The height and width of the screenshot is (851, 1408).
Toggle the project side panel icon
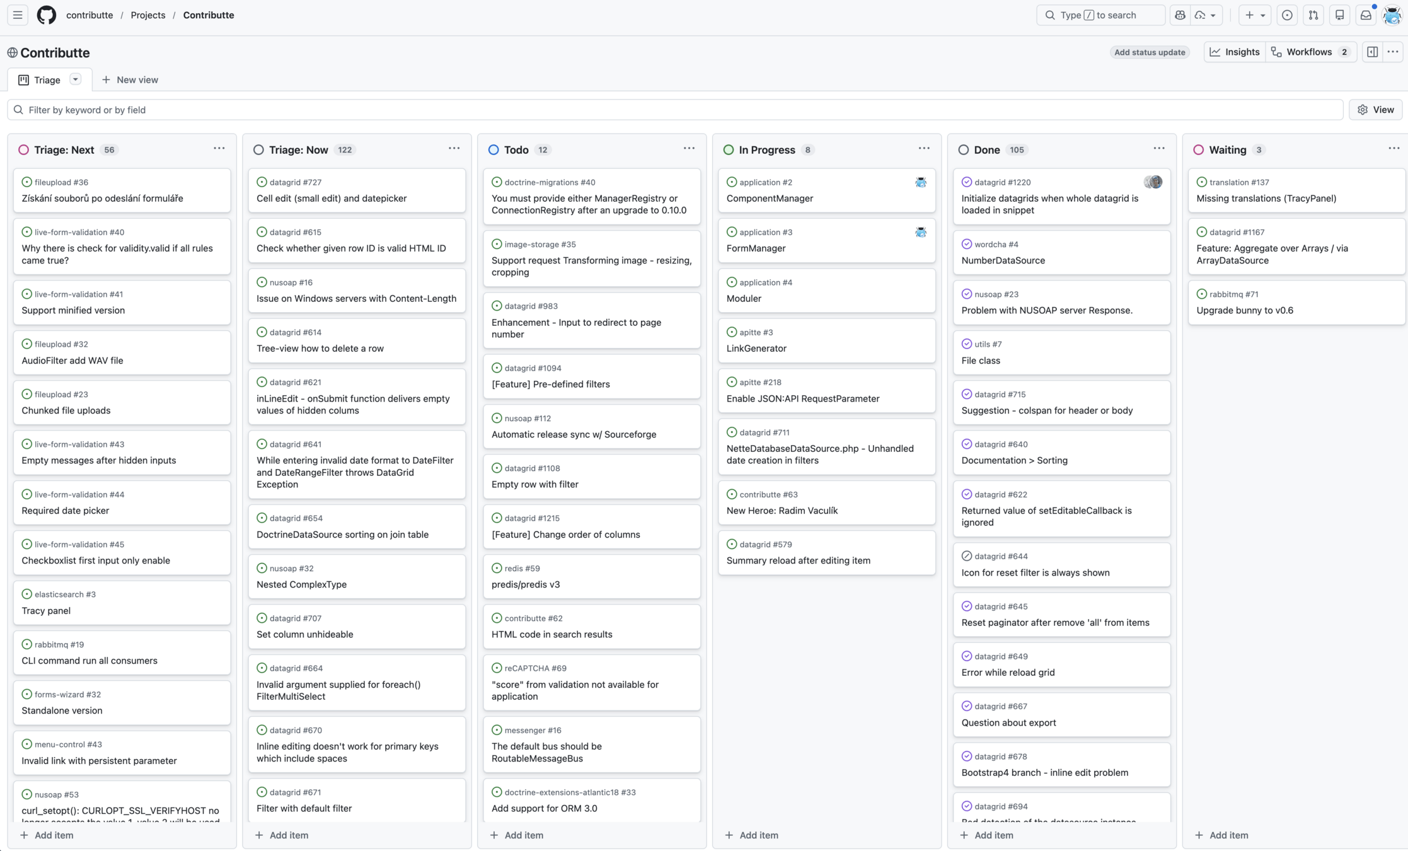pyautogui.click(x=1372, y=52)
